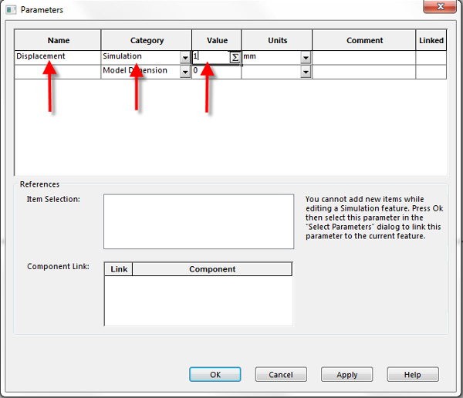Click the sigma equation icon in Value cell
The width and height of the screenshot is (463, 398).
tap(235, 57)
